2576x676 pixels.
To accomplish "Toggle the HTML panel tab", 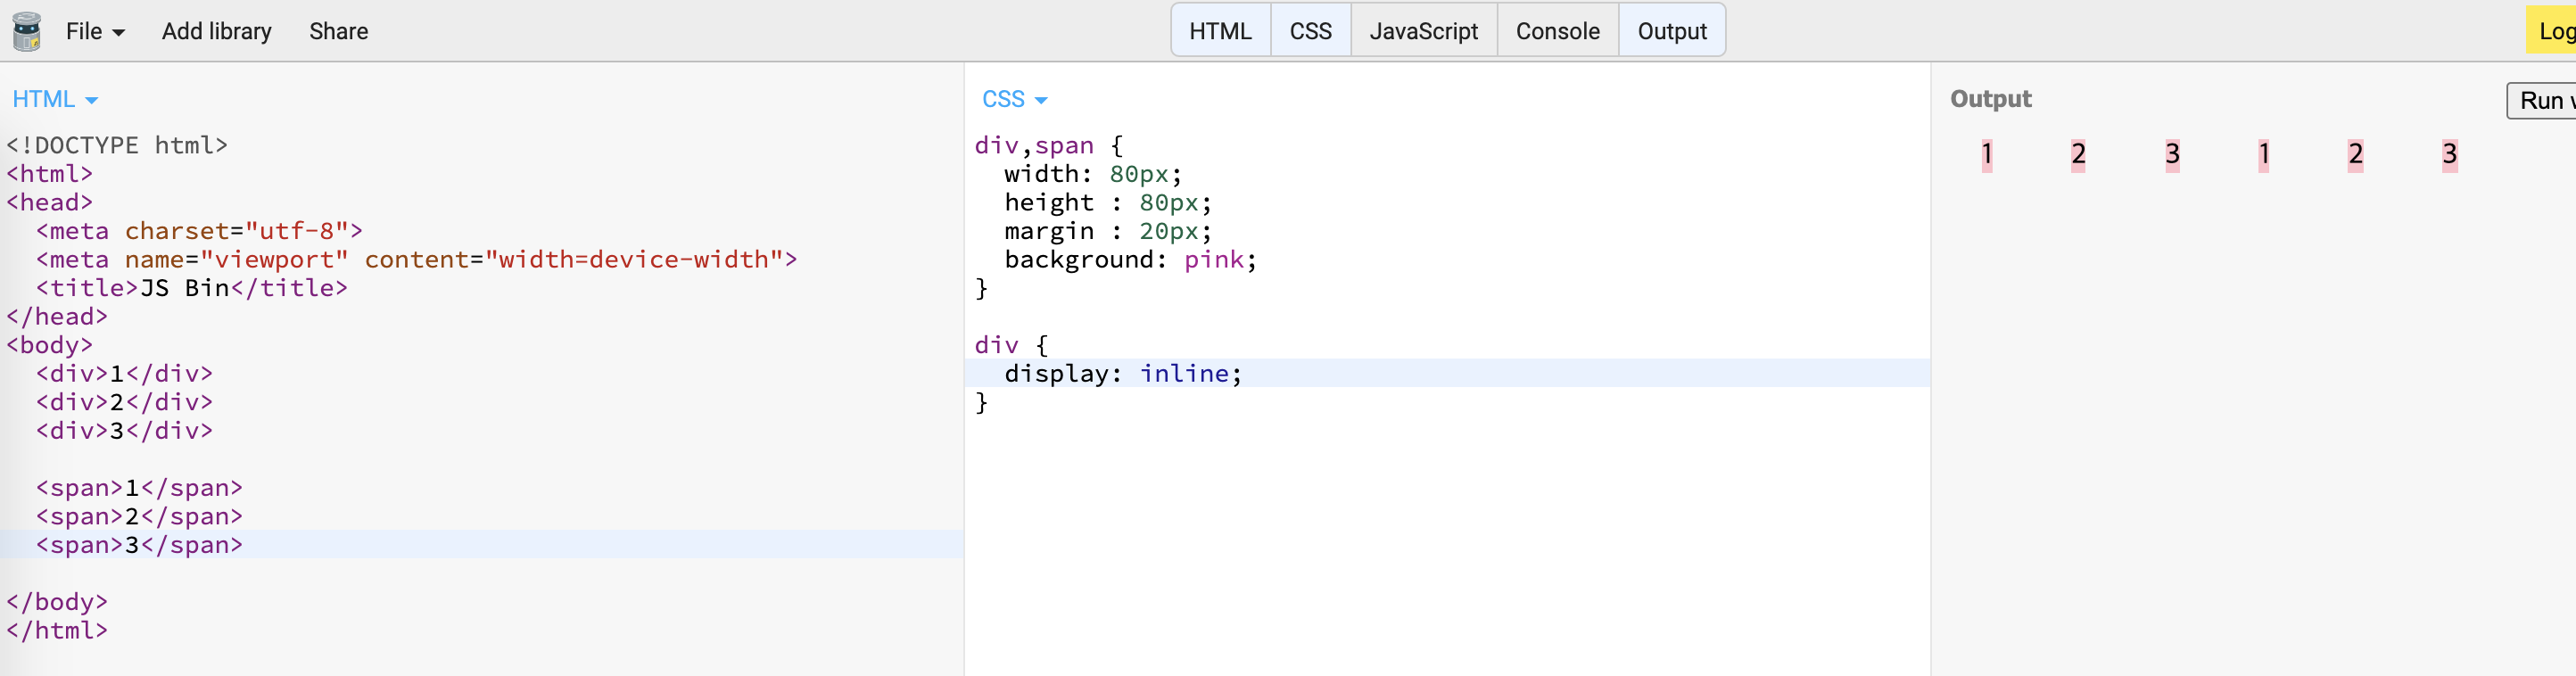I will pos(1220,31).
